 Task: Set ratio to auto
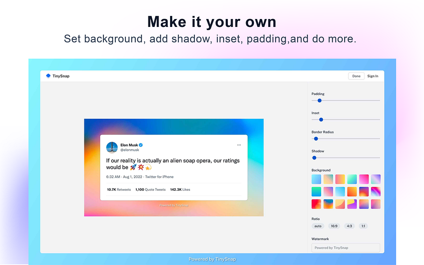tap(318, 226)
